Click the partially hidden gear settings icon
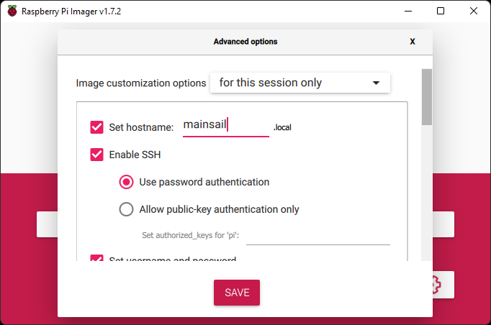This screenshot has height=325, width=491. [x=436, y=285]
